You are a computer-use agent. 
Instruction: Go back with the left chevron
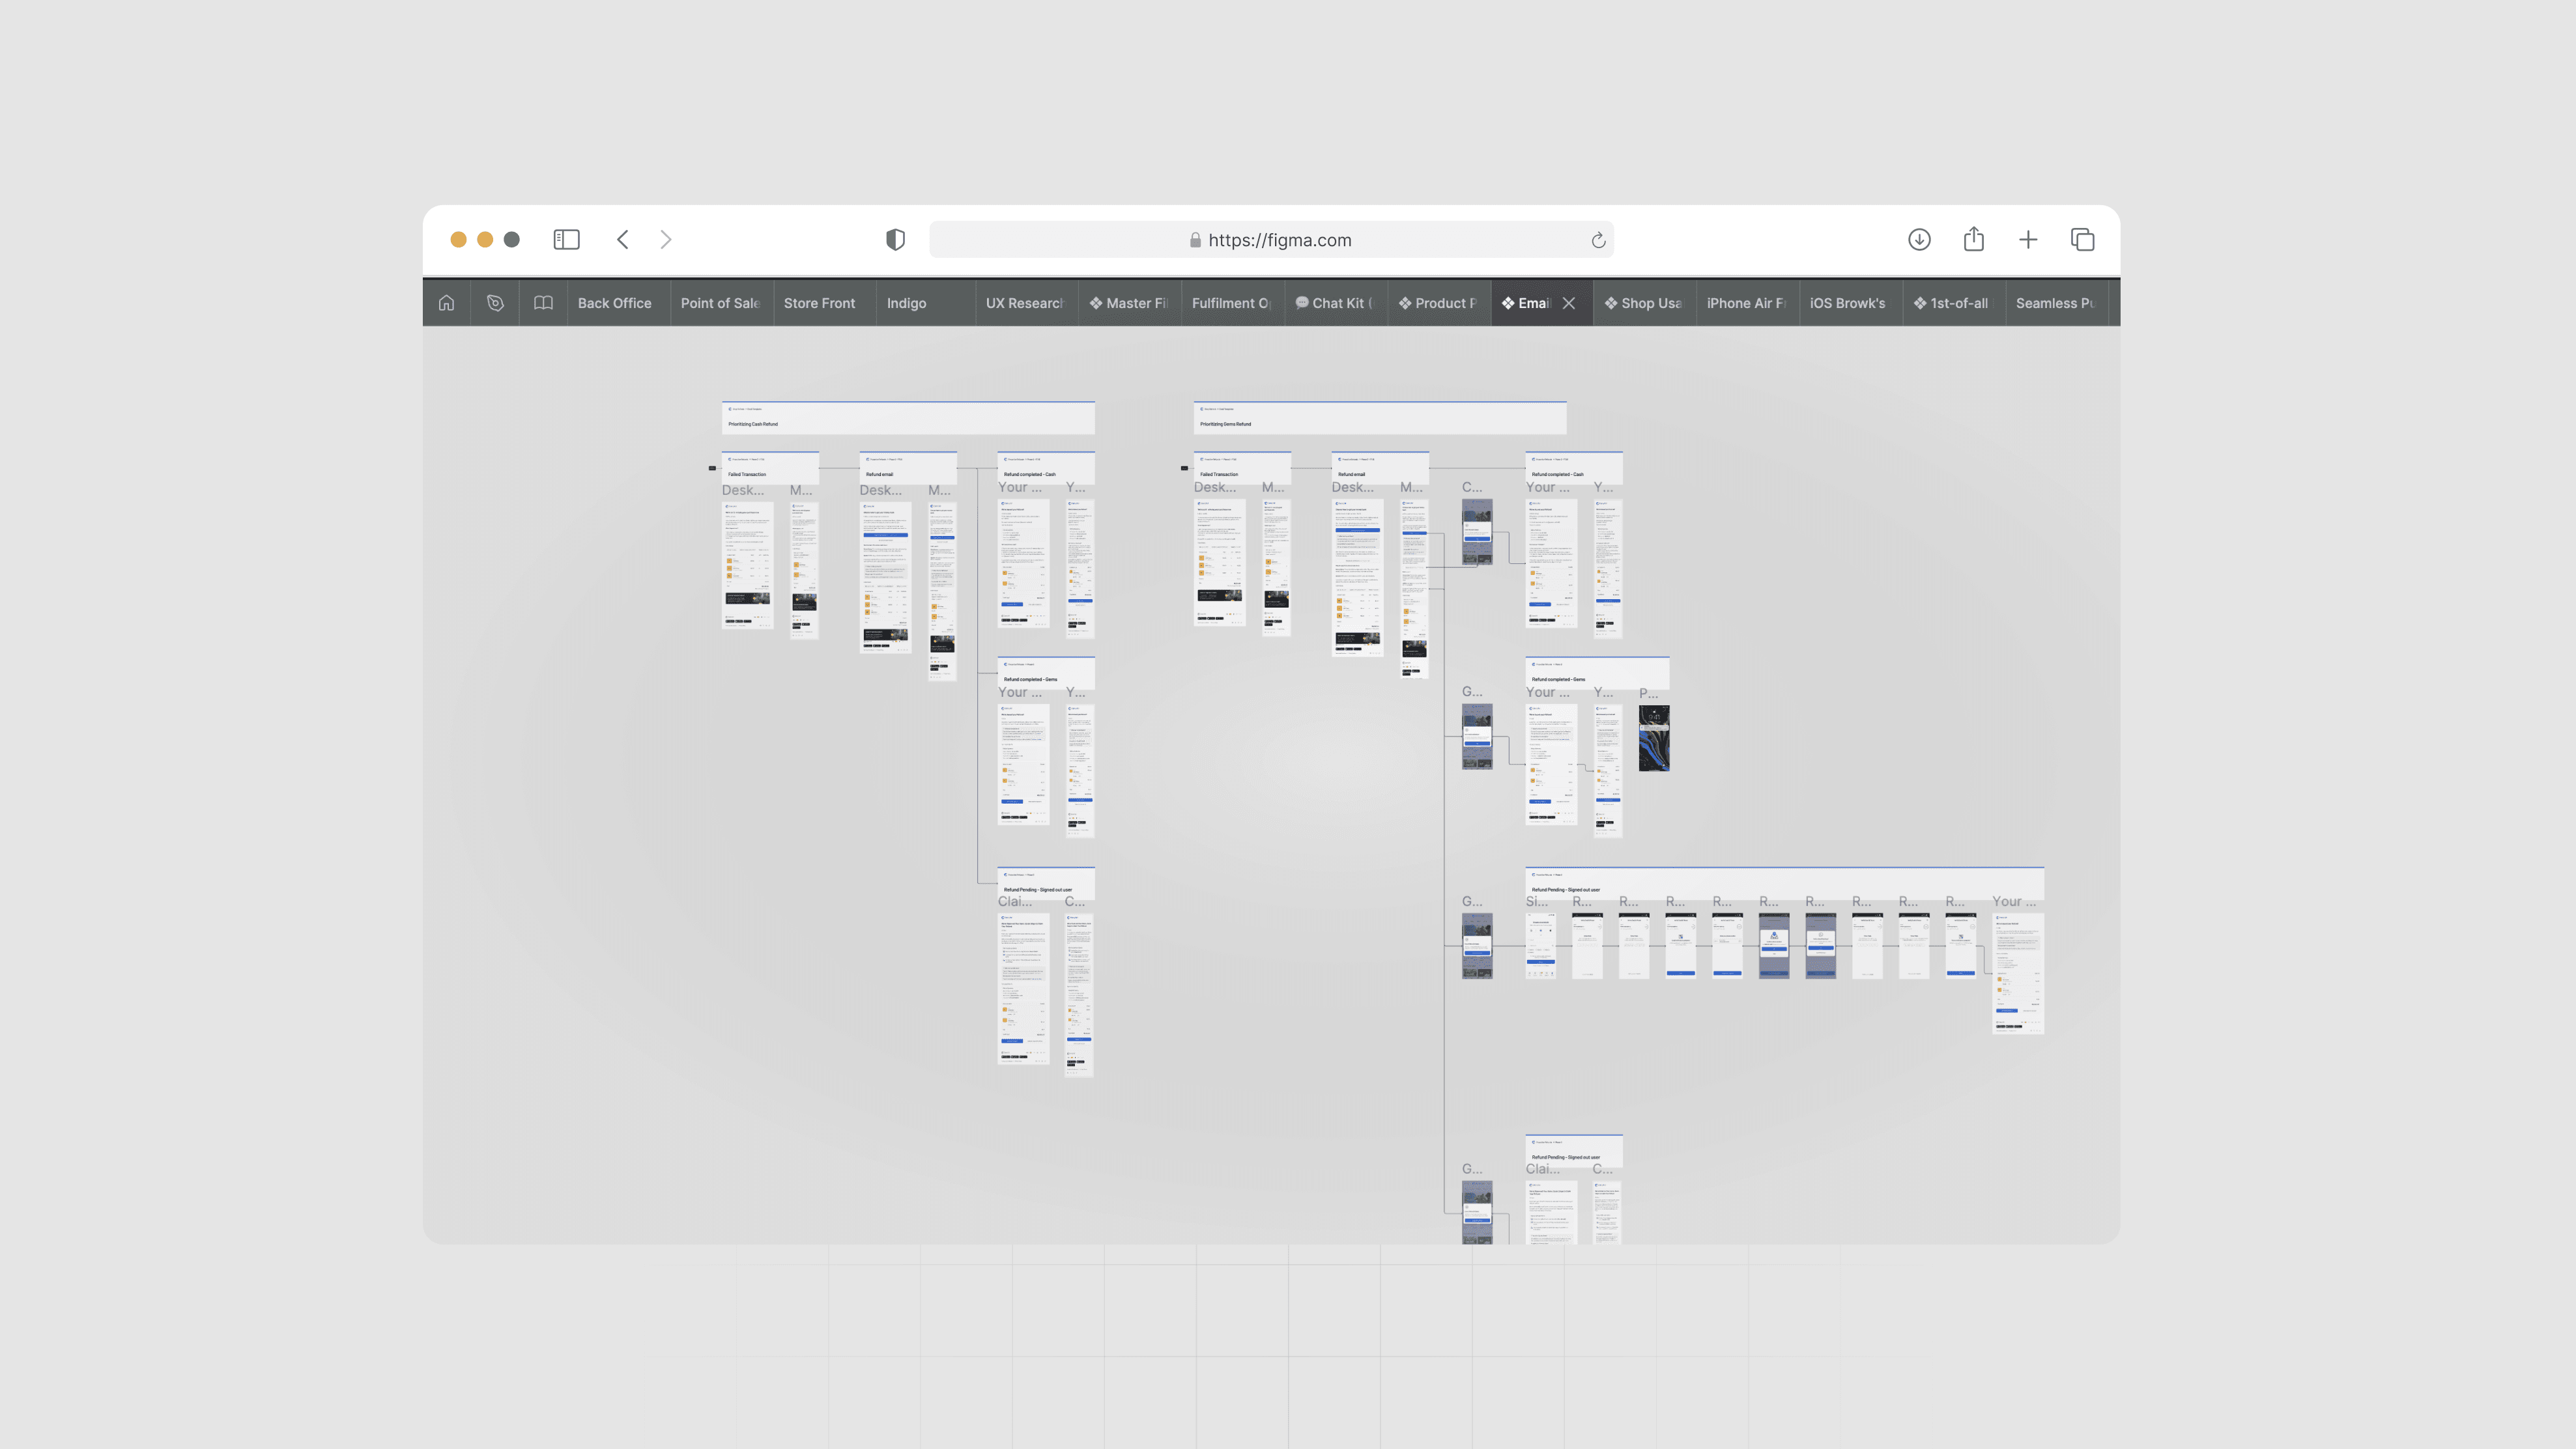point(623,240)
